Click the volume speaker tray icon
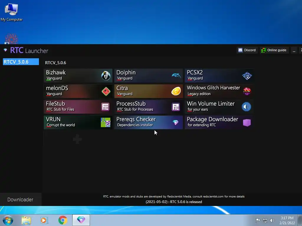Viewport: 302px width, 226px height. [x=272, y=220]
